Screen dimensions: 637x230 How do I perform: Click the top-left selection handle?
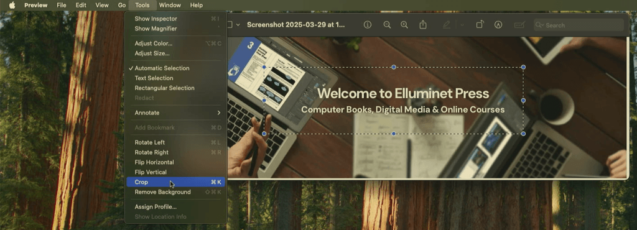[x=264, y=67]
